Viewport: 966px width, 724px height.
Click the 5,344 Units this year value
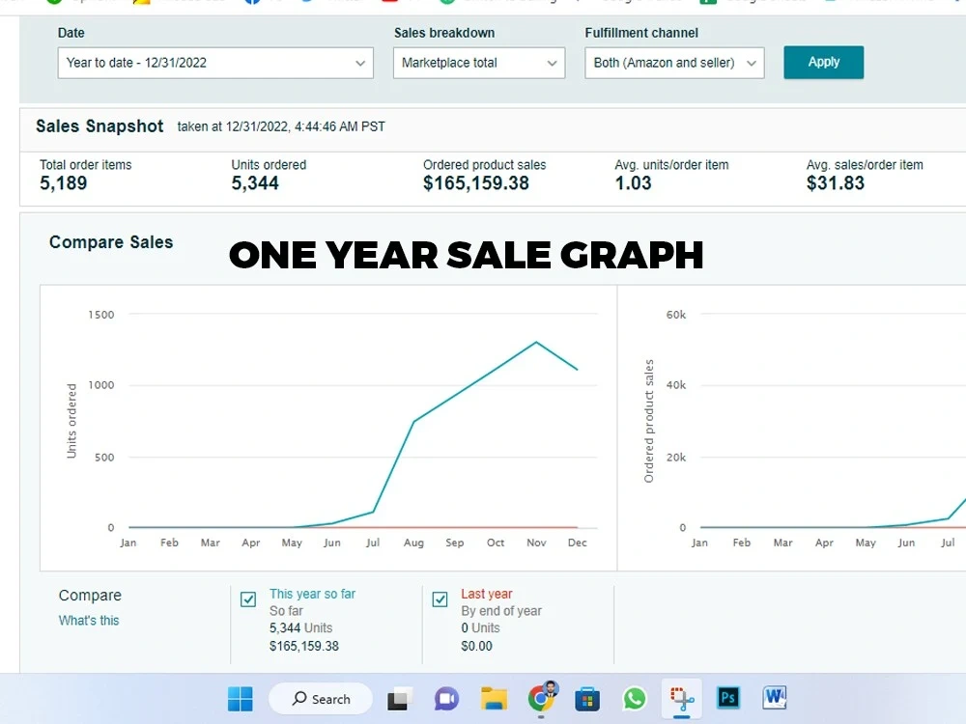300,628
